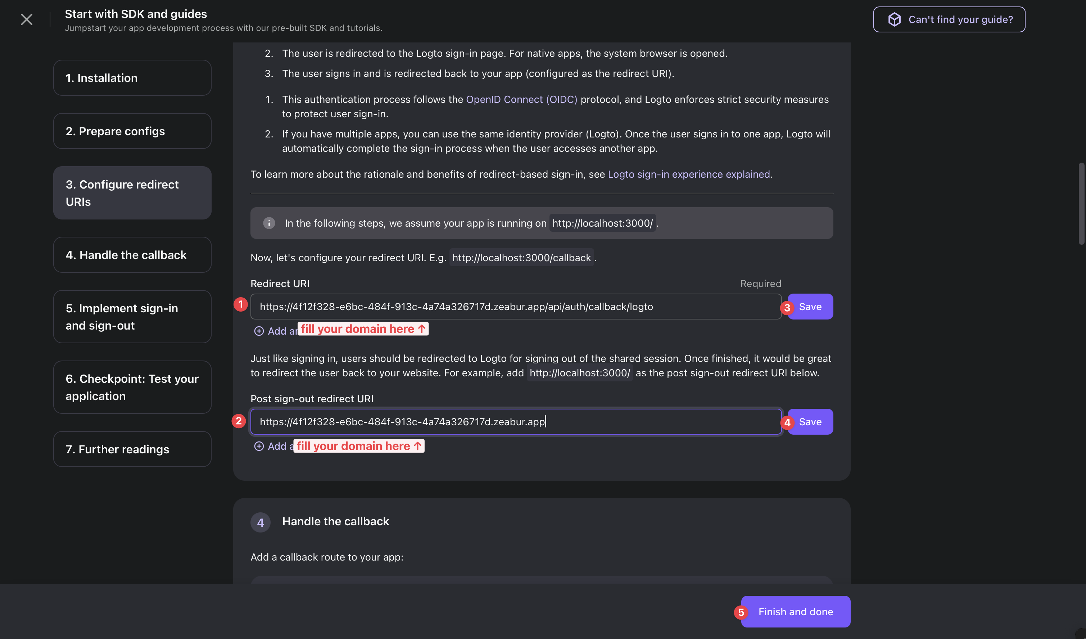
Task: Click red numbered badge icon 2 on post sign-out URI
Action: (240, 420)
